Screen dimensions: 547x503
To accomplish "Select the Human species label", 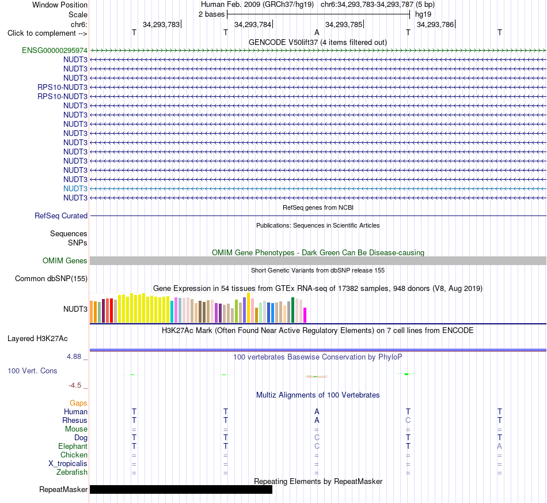I will (75, 412).
